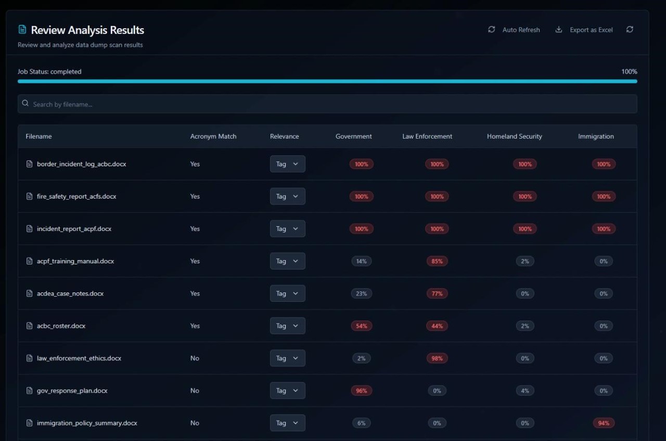Click the file icon beside fire_safety_report_acfs.docx
666x441 pixels.
29,196
